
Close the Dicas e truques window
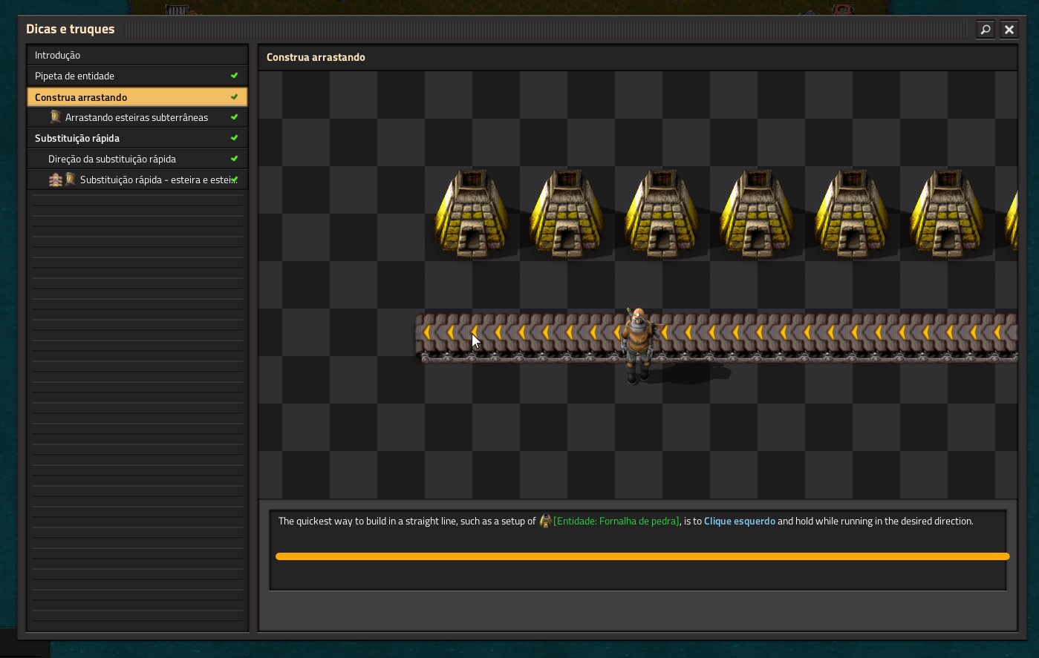pyautogui.click(x=1009, y=30)
